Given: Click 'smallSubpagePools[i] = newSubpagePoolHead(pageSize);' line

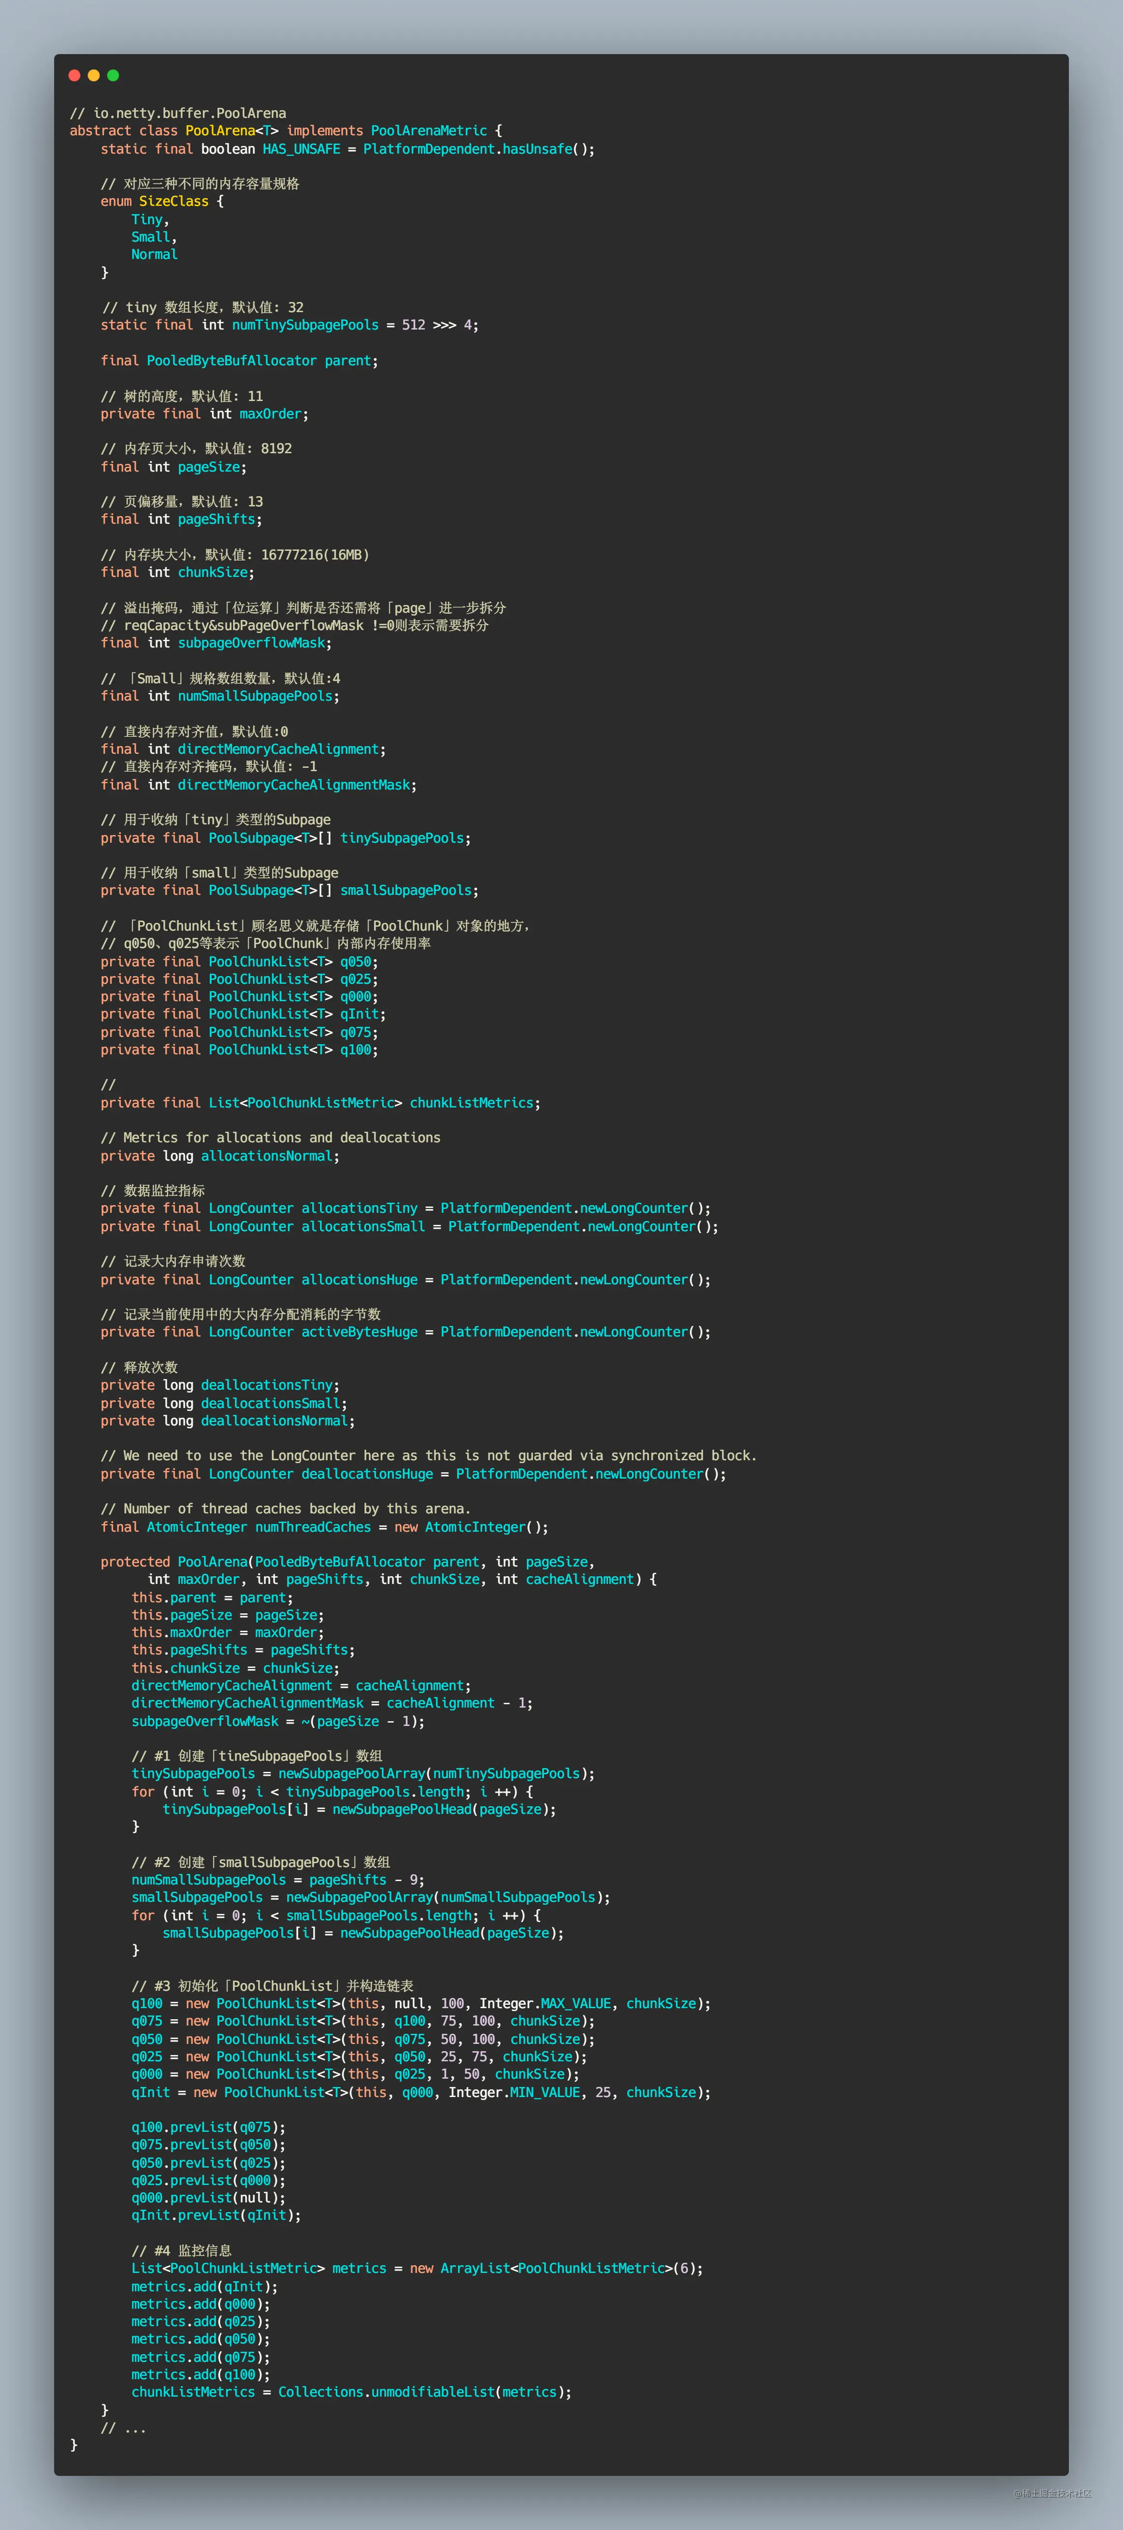Looking at the screenshot, I should 363,1933.
